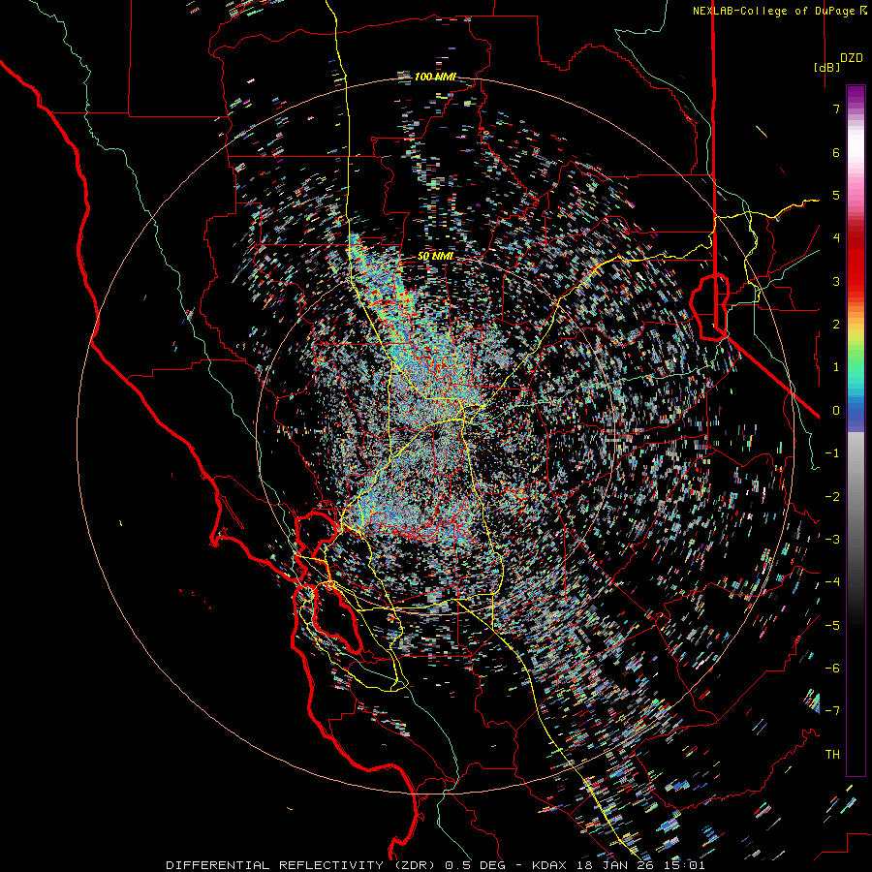872x872 pixels.
Task: Click the KDAX 18 JAN 26 15:01 timestamp
Action: point(618,865)
